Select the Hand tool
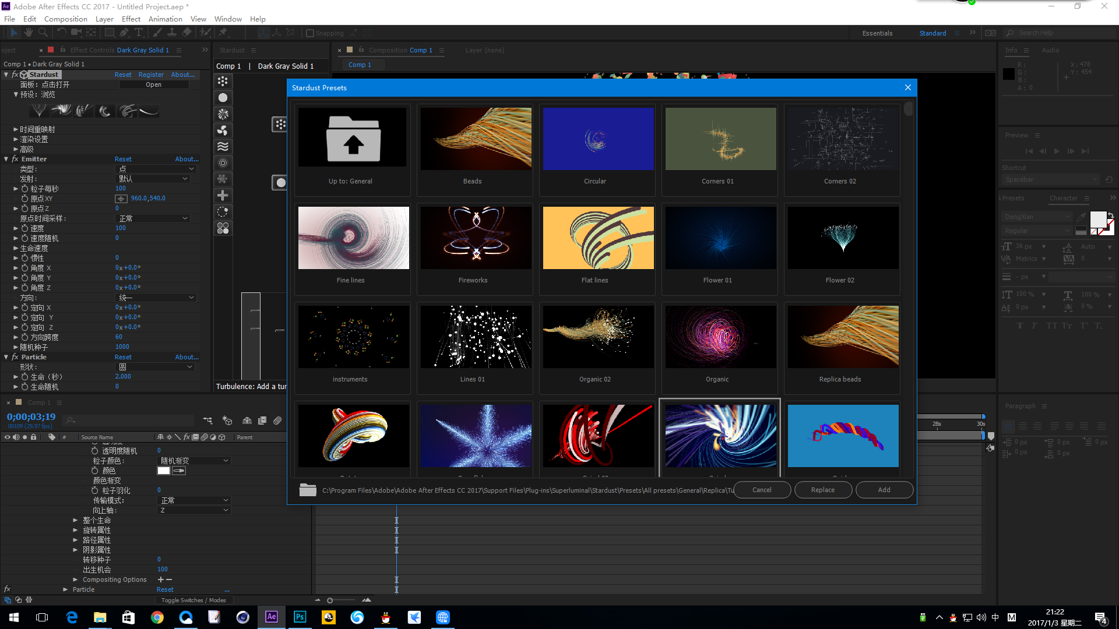Screen dimensions: 1119x629 (28, 33)
